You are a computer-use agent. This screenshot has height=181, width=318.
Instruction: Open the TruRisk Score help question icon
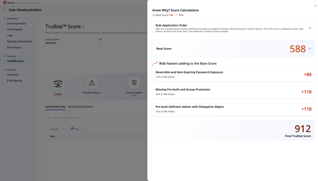point(83,27)
